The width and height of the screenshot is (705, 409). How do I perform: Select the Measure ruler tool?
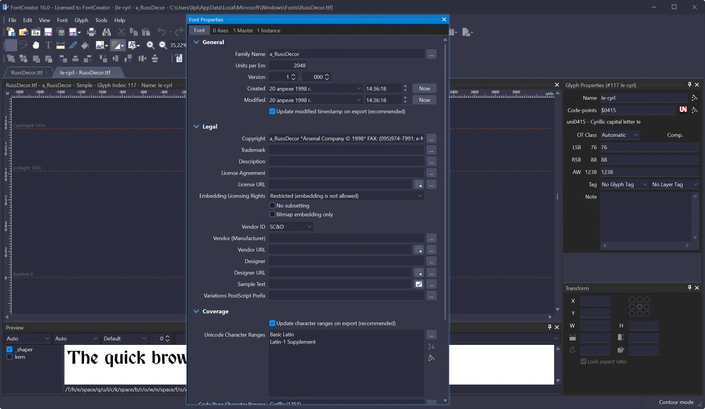[61, 45]
